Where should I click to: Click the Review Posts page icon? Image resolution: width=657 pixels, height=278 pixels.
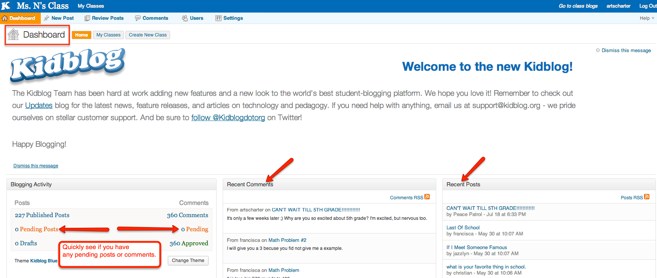click(x=87, y=18)
